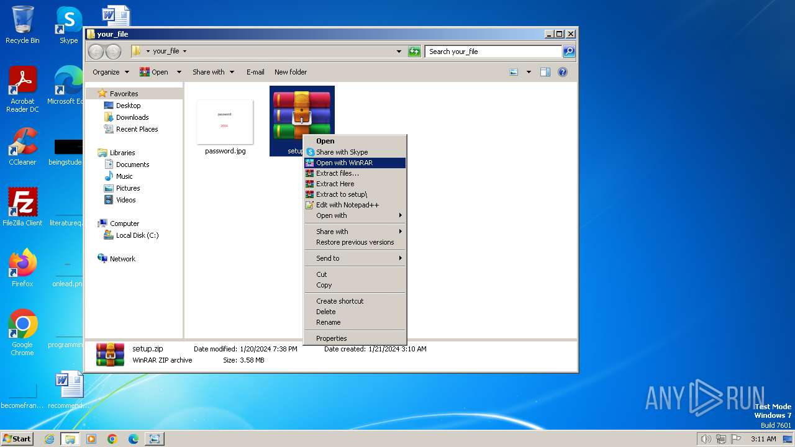
Task: Open address bar history dropdown
Action: click(399, 52)
